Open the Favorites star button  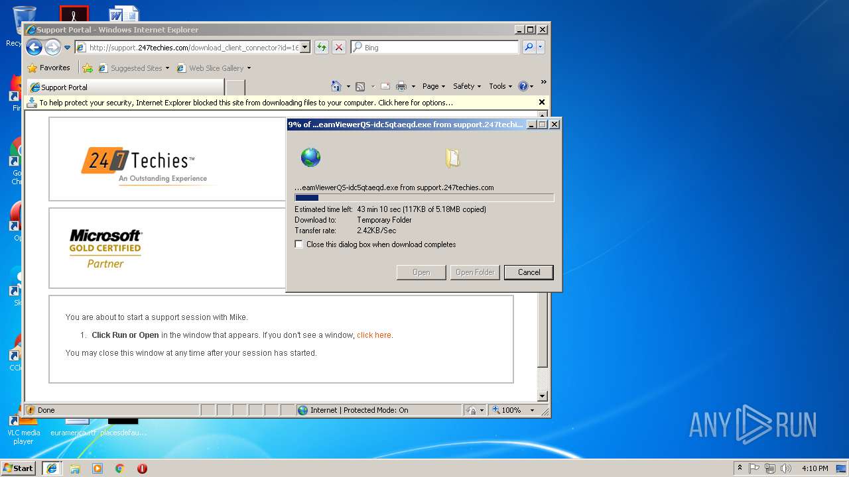click(x=48, y=68)
